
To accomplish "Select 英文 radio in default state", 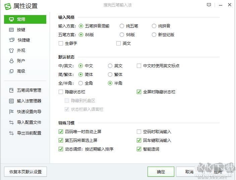I will coord(110,66).
